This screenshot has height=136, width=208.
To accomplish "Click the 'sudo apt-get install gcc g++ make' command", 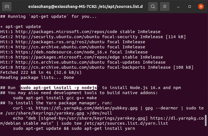I will [52, 98].
